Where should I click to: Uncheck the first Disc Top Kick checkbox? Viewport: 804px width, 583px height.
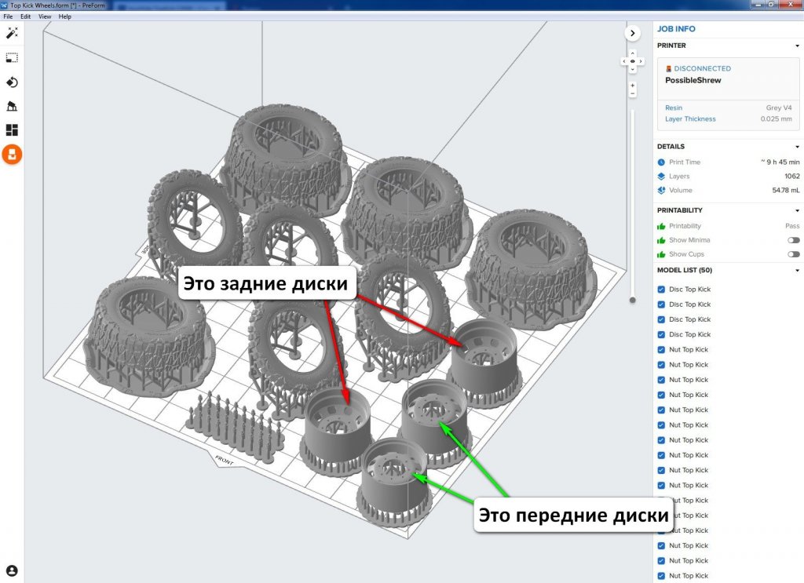pos(661,290)
